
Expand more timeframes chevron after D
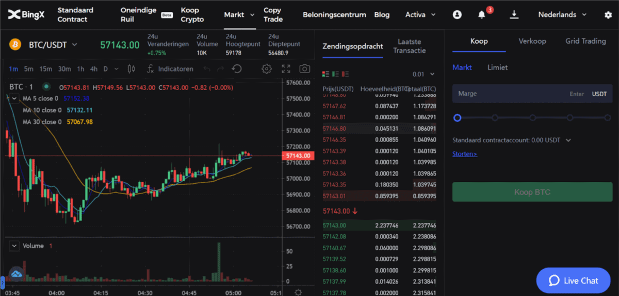tap(117, 68)
